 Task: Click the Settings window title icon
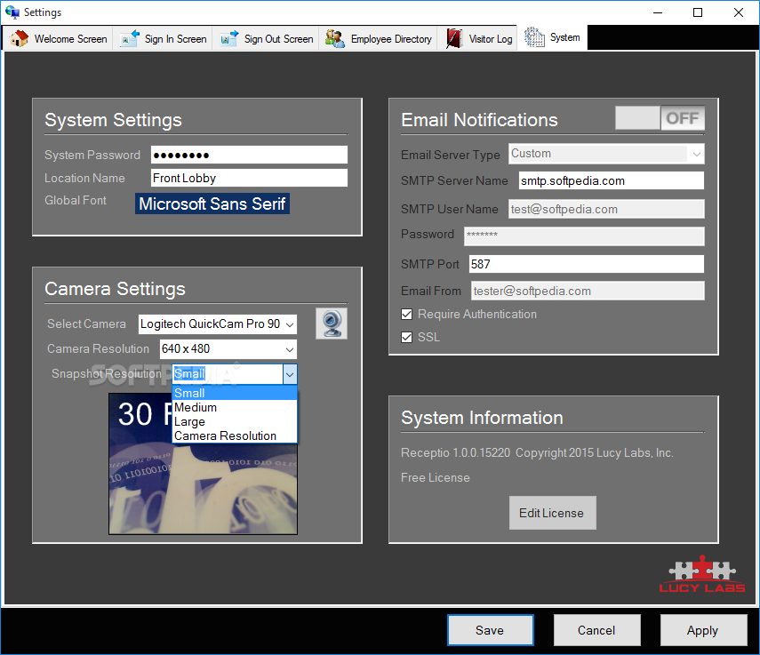12,12
